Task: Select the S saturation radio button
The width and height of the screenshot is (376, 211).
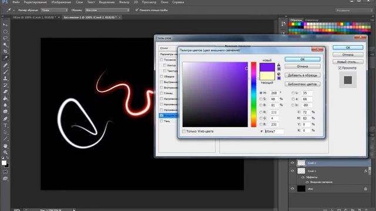Action: [x=261, y=99]
